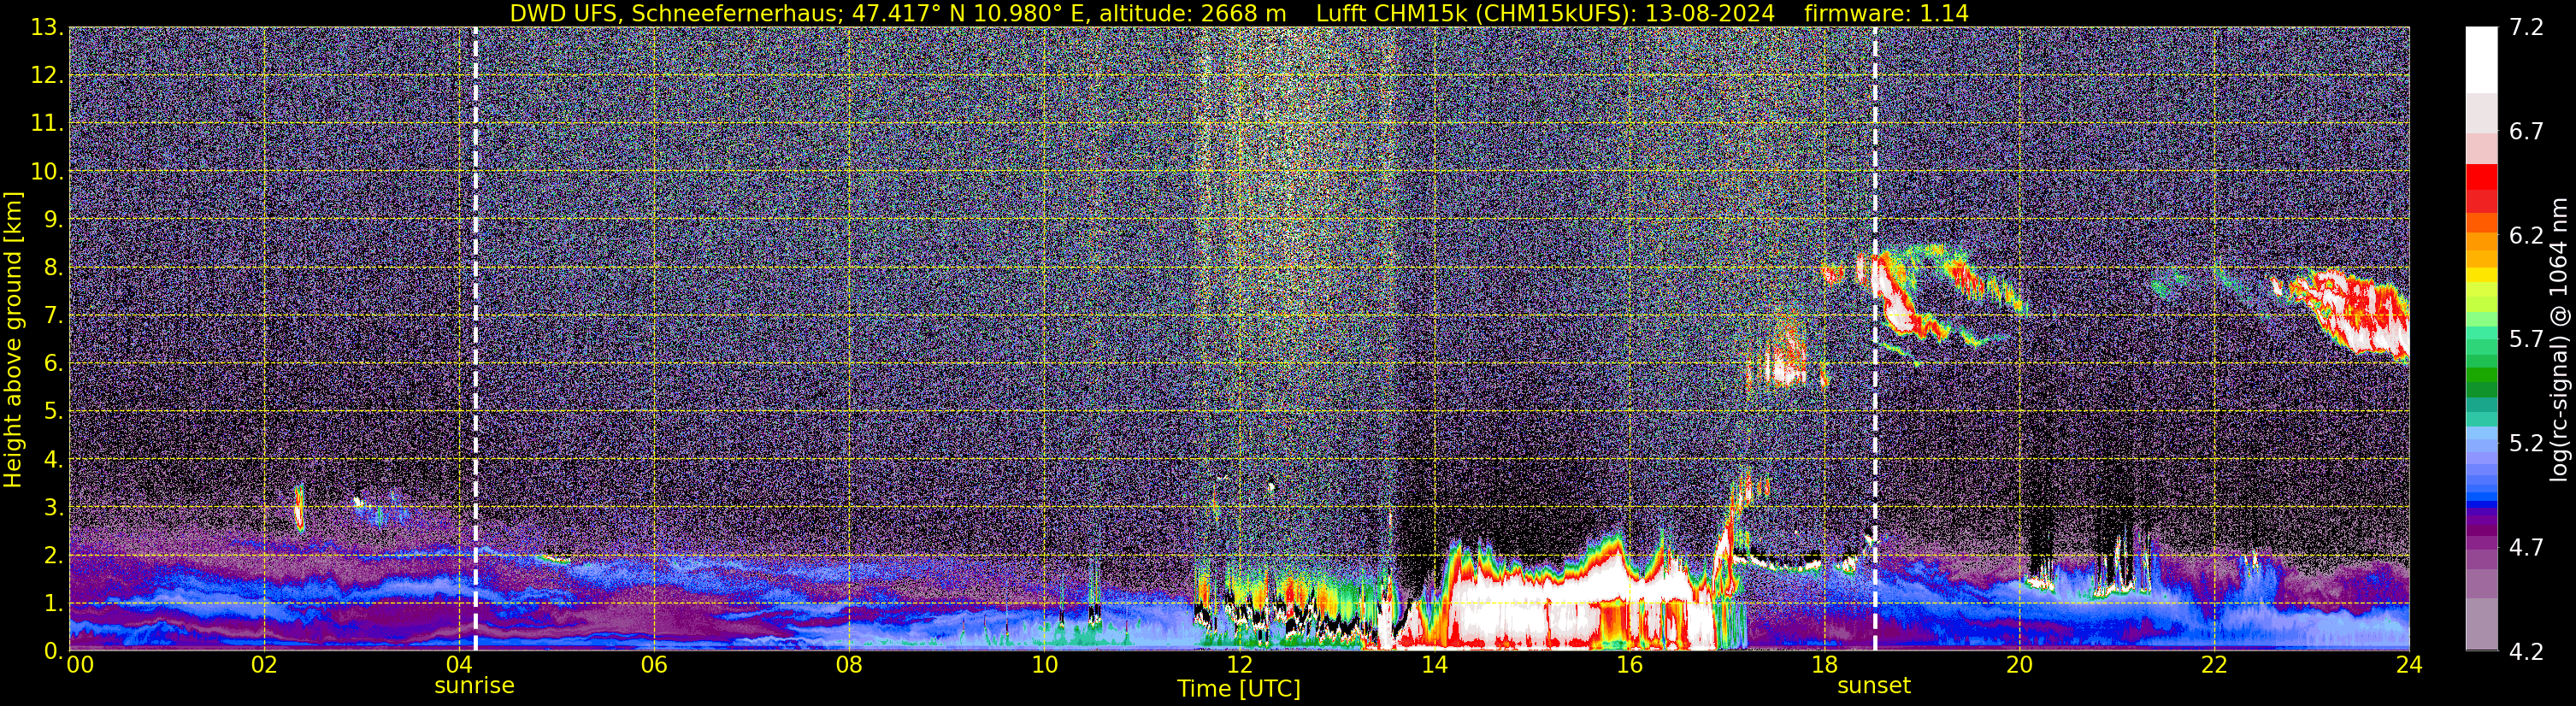Image resolution: width=2576 pixels, height=706 pixels.
Task: Click the time axis tick '10'
Action: 1044,666
